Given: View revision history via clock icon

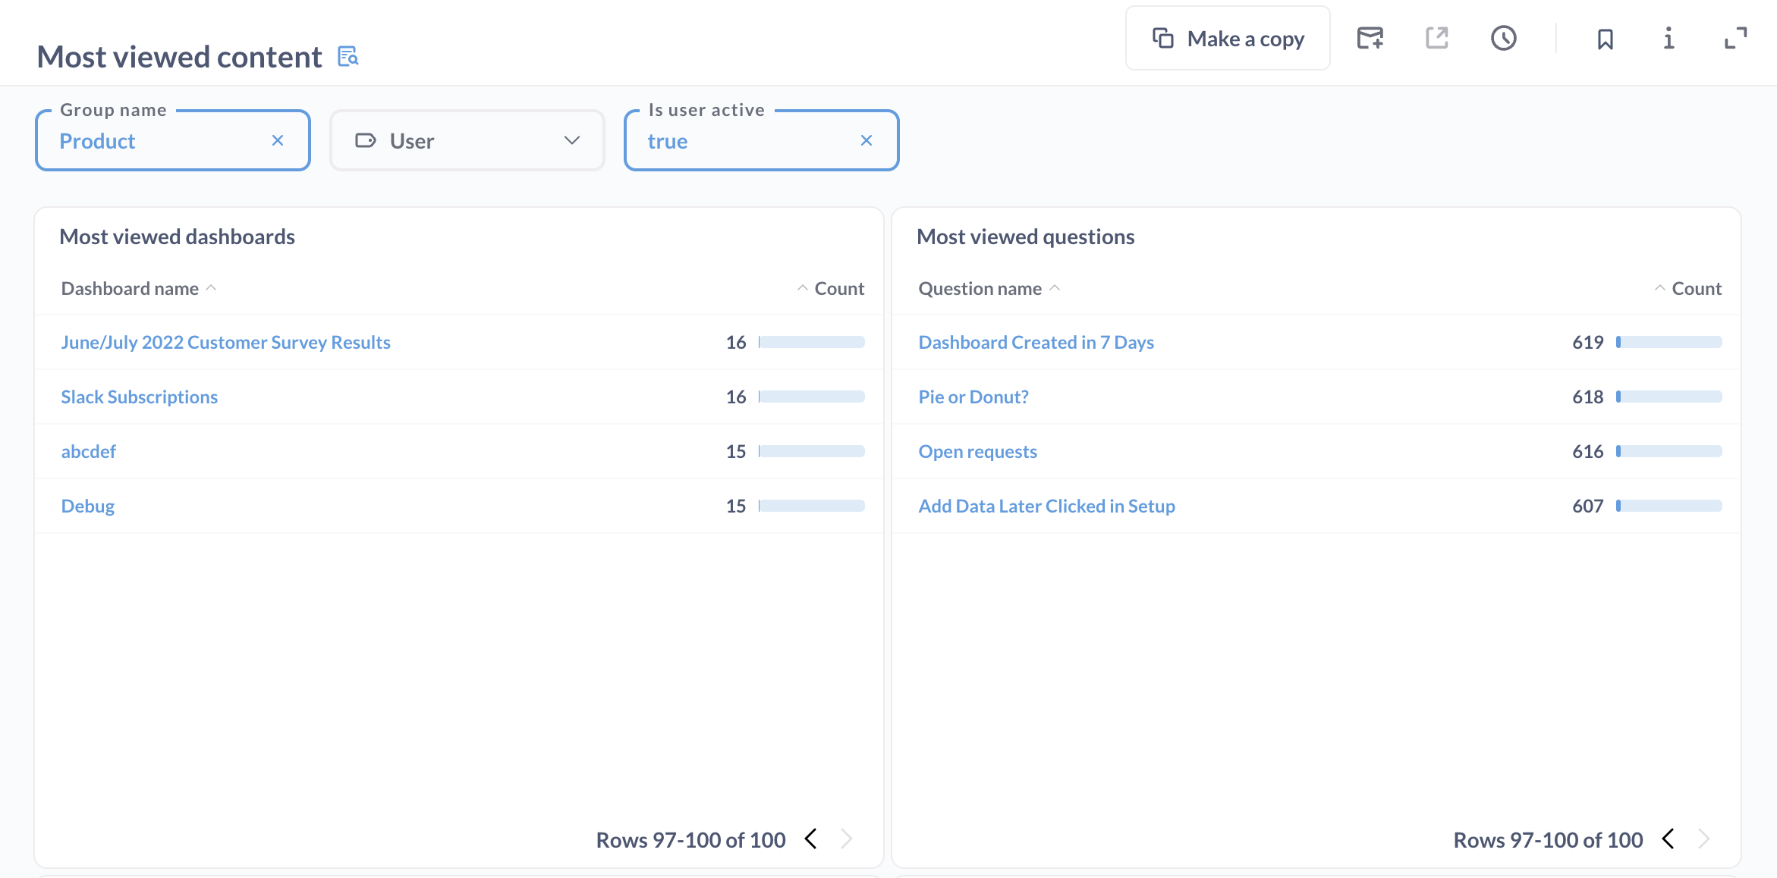Looking at the screenshot, I should (x=1504, y=38).
